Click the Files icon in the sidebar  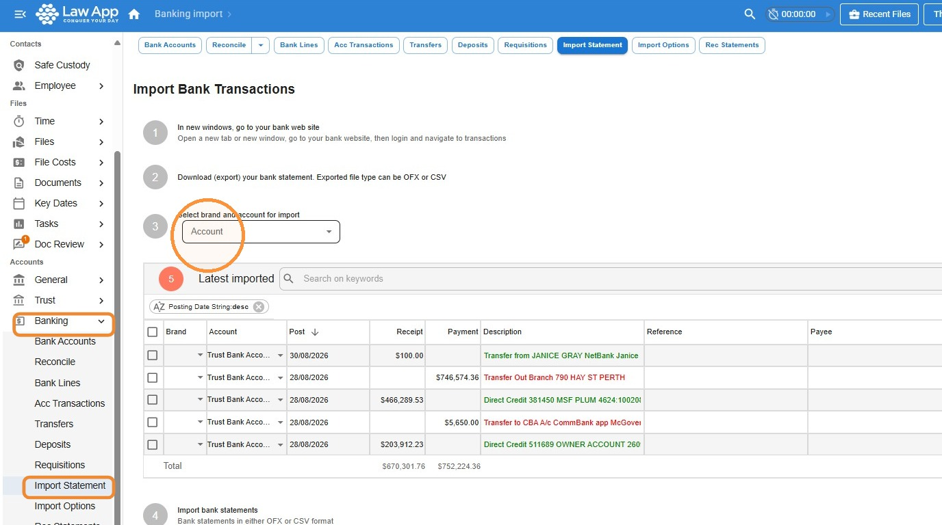click(19, 142)
